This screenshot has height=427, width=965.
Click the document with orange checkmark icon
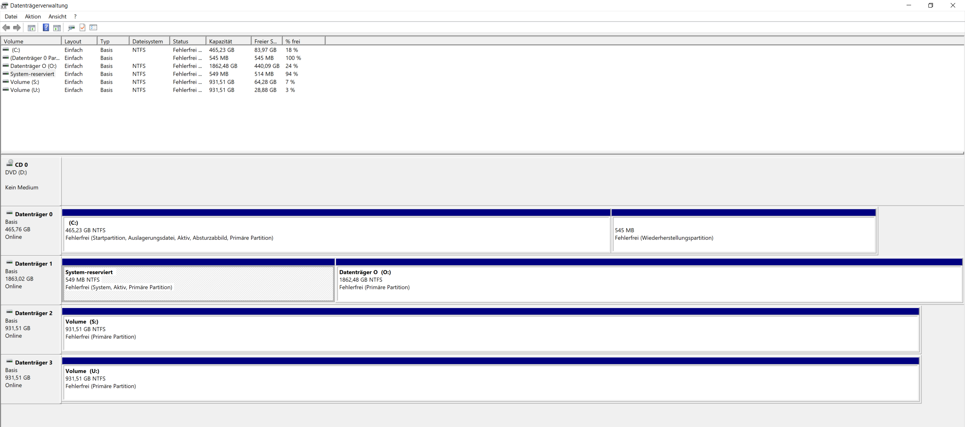click(83, 27)
